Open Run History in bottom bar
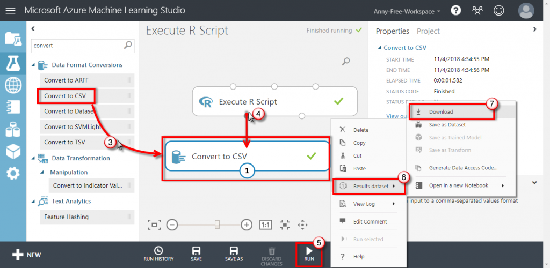This screenshot has width=550, height=268. click(158, 254)
